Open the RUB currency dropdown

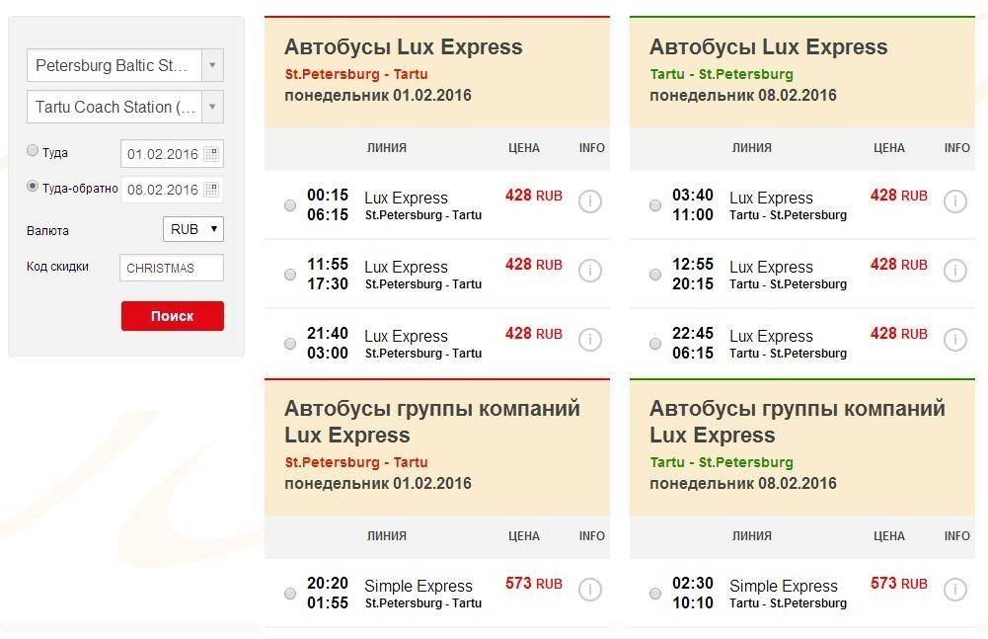click(x=192, y=229)
